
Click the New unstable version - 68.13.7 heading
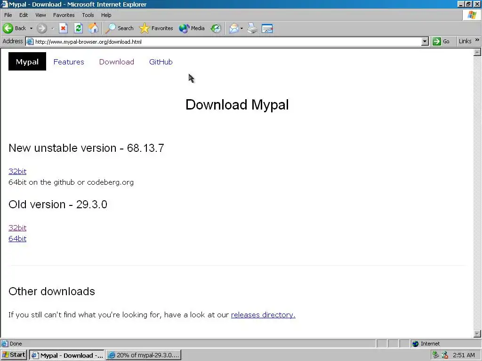pyautogui.click(x=87, y=148)
